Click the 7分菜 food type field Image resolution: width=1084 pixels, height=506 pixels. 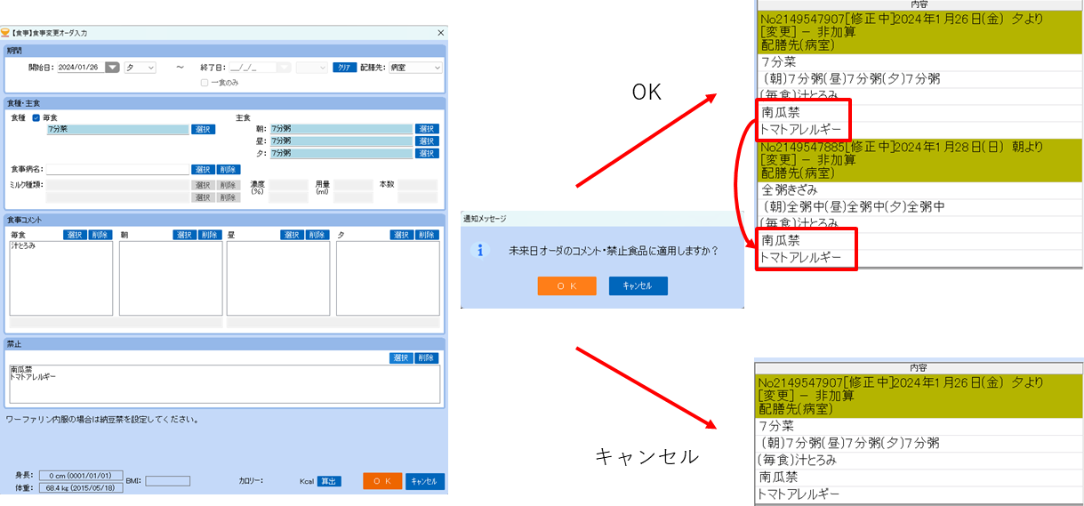(117, 130)
